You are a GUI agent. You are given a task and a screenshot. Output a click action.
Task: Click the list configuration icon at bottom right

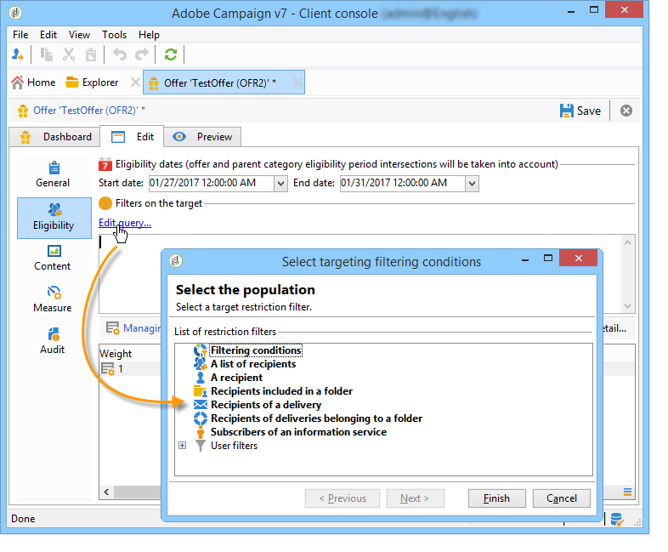click(627, 492)
